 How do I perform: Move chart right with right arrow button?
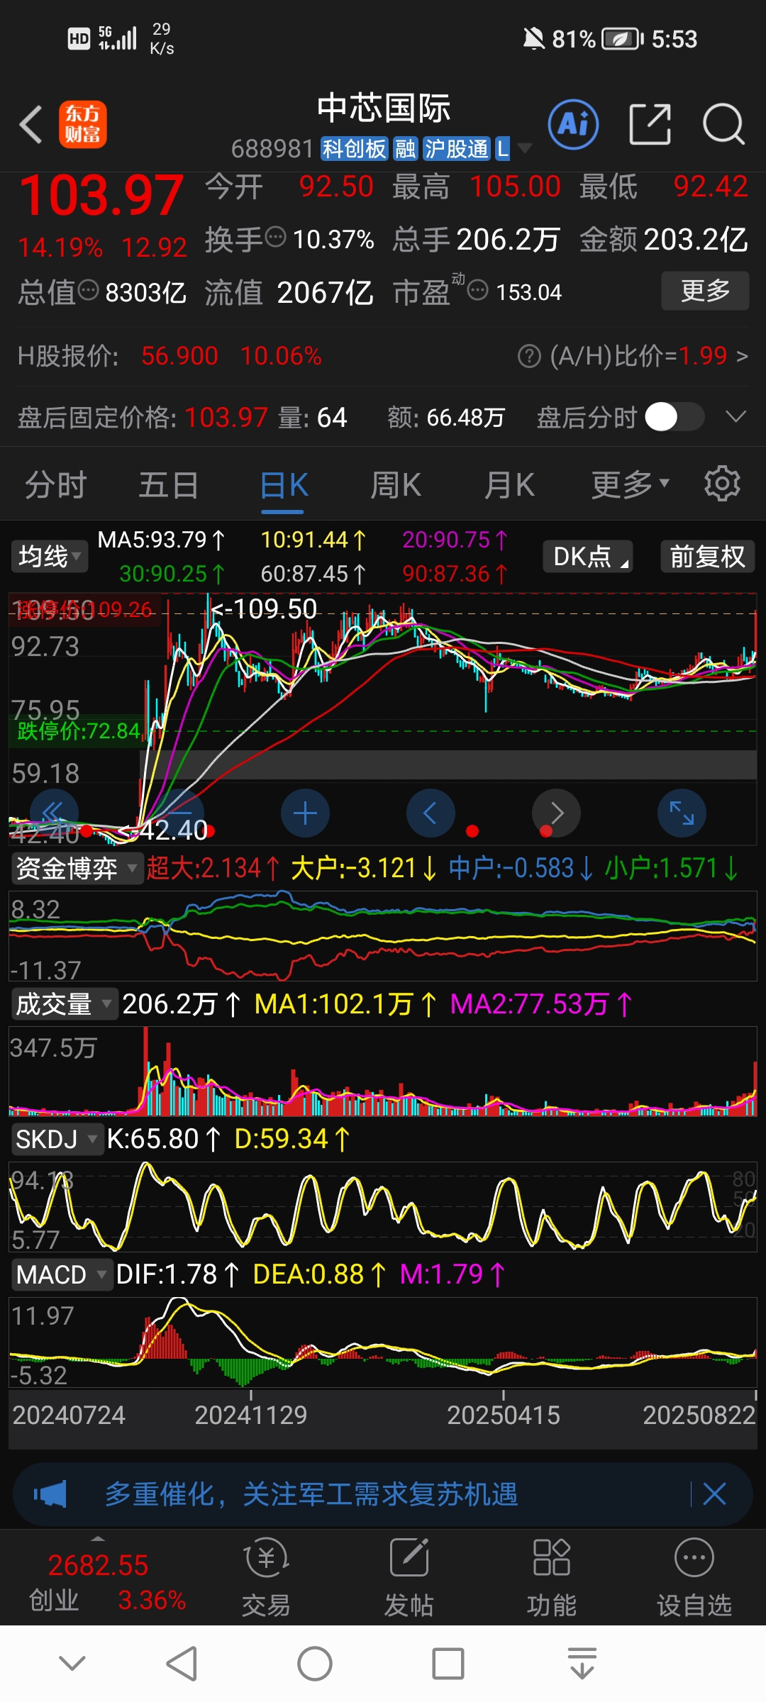pyautogui.click(x=556, y=813)
